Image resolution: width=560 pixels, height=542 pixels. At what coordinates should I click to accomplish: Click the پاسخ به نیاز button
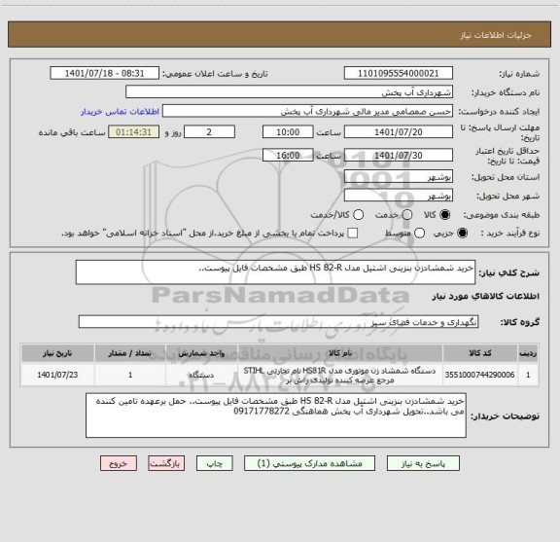pos(423,463)
